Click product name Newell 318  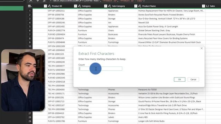pos(144,23)
